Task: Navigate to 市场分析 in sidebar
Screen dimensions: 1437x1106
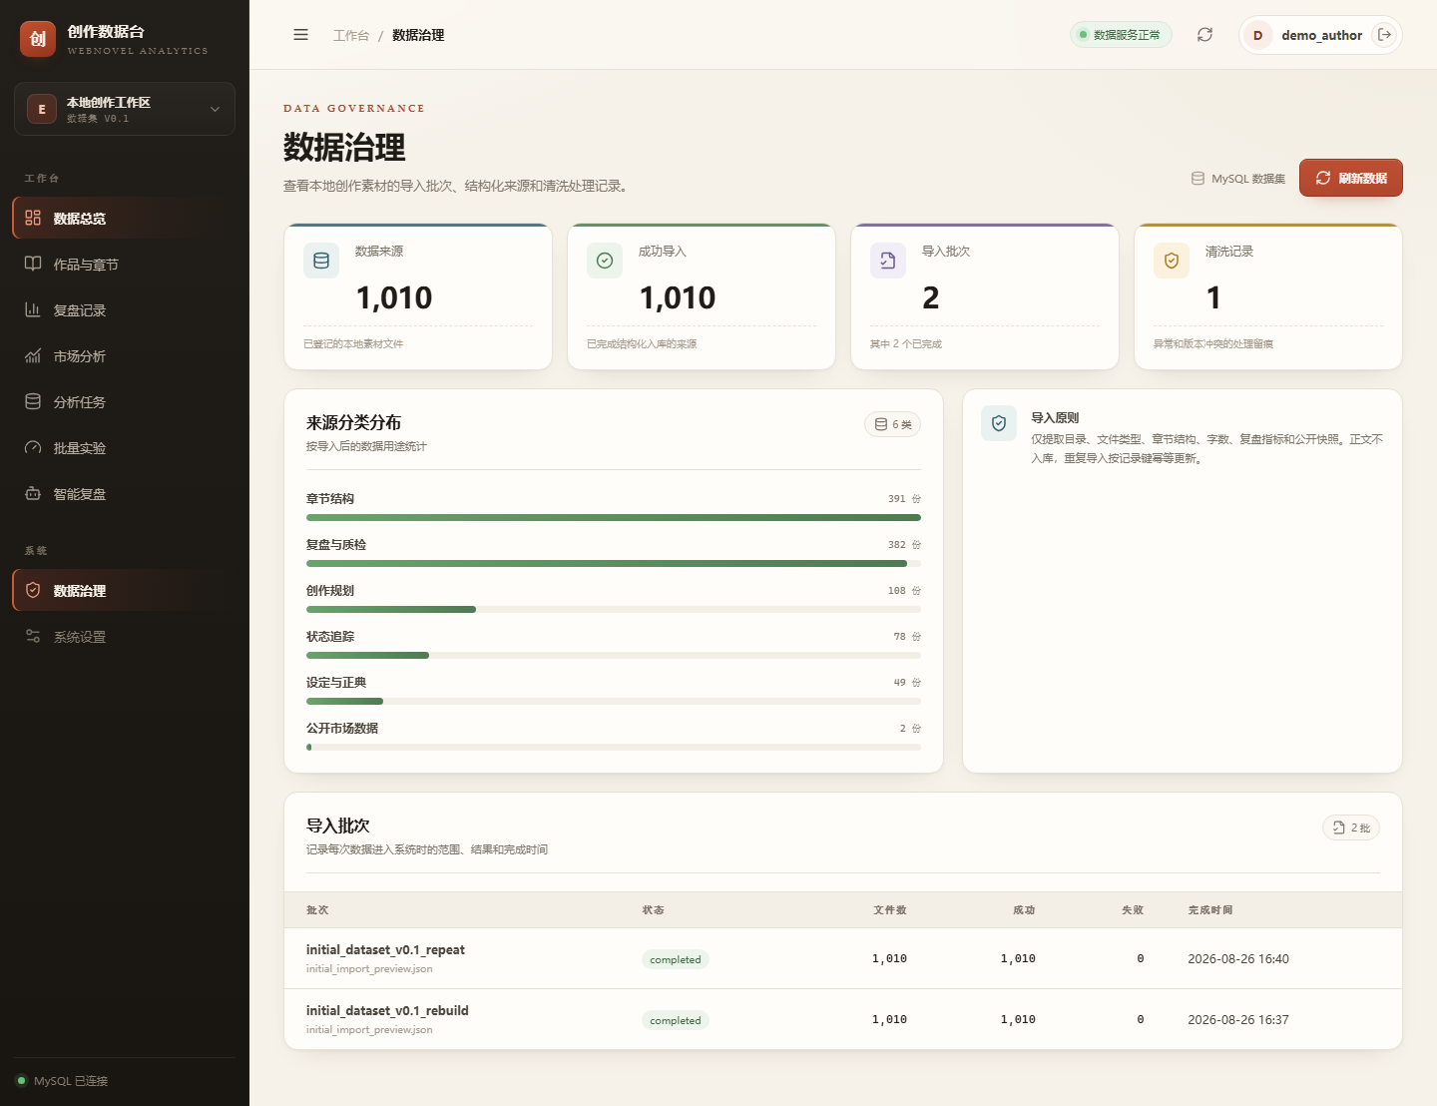Action: pyautogui.click(x=125, y=356)
